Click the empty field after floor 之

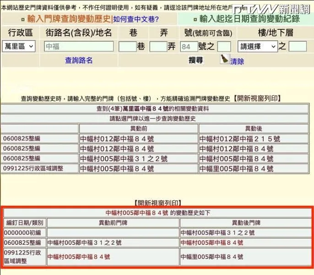298,46
